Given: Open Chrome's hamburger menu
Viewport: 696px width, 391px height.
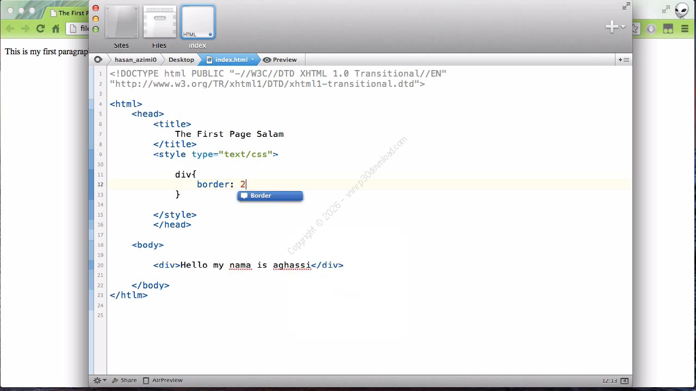Looking at the screenshot, I should 685,29.
